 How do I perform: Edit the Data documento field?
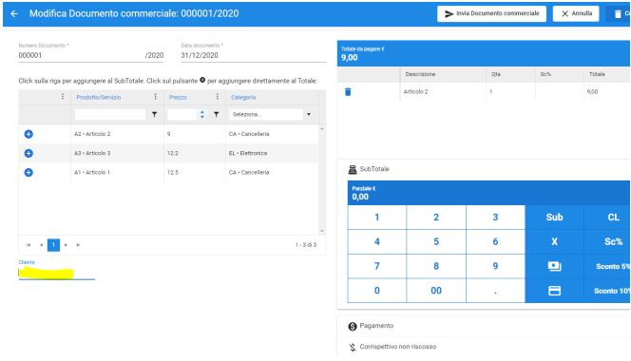[x=253, y=55]
